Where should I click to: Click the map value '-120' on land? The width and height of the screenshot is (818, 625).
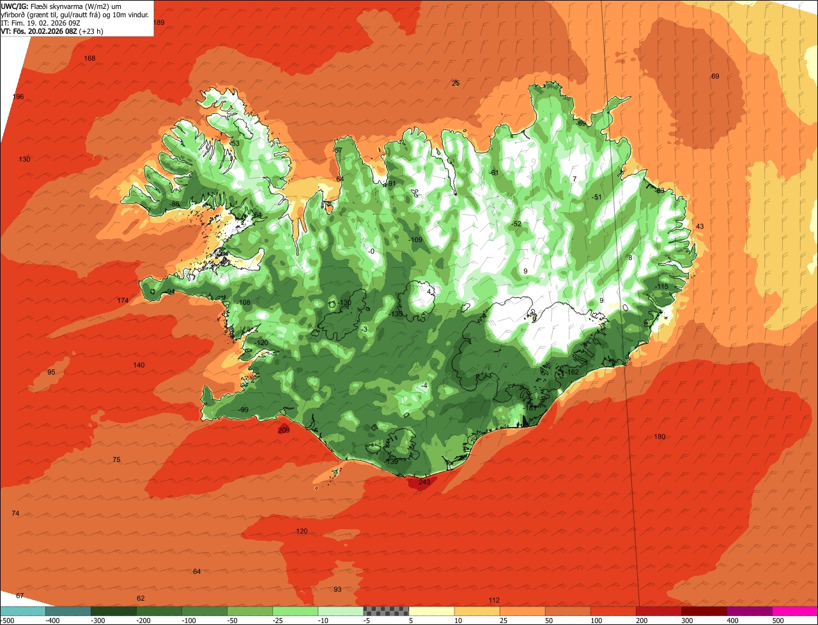pos(262,343)
